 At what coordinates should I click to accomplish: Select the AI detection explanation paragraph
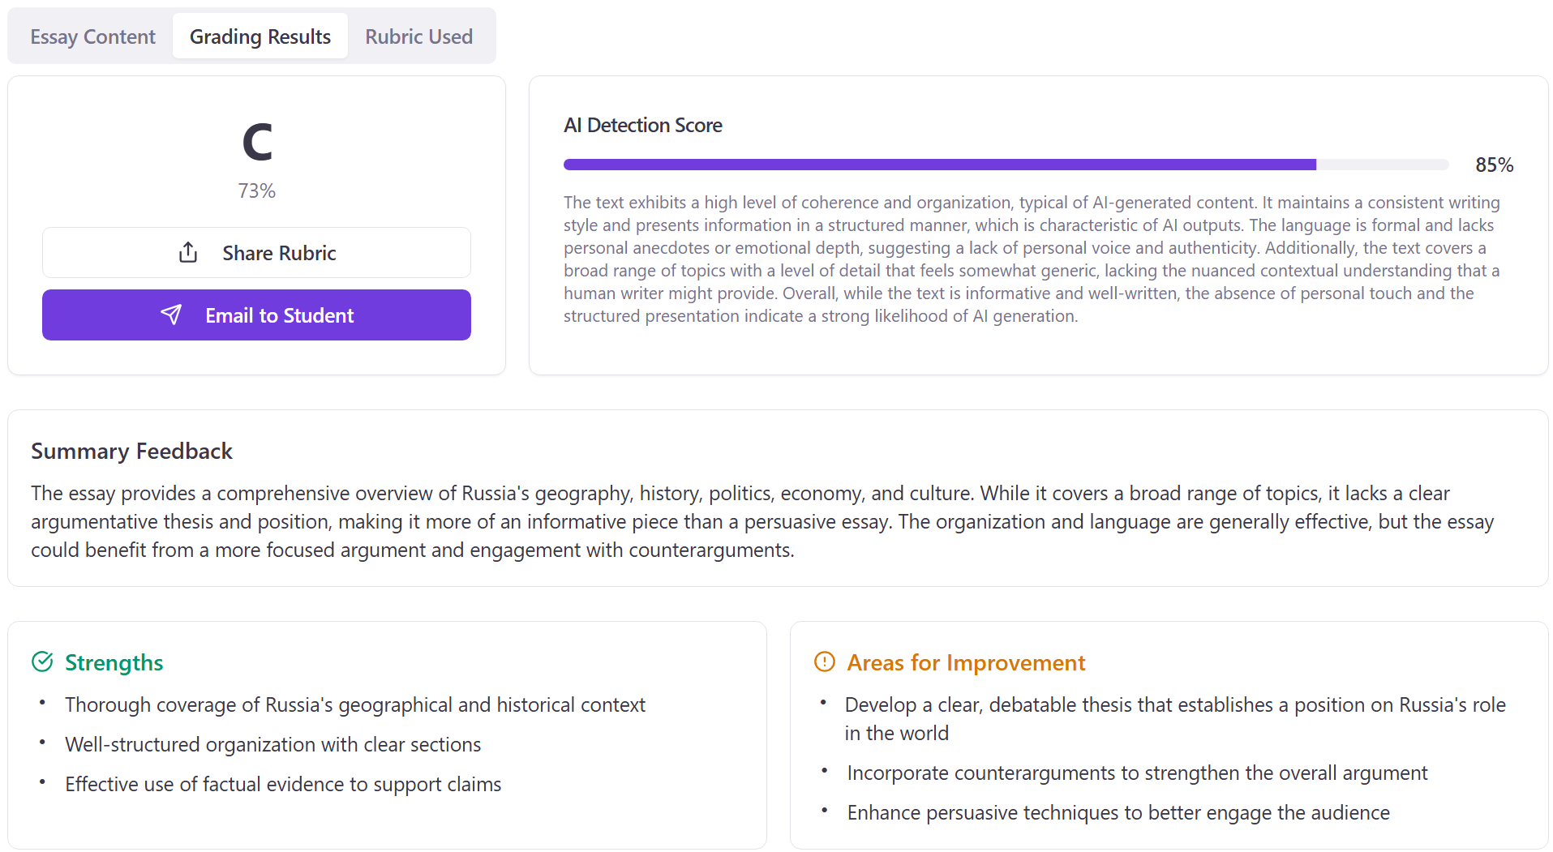coord(1030,259)
